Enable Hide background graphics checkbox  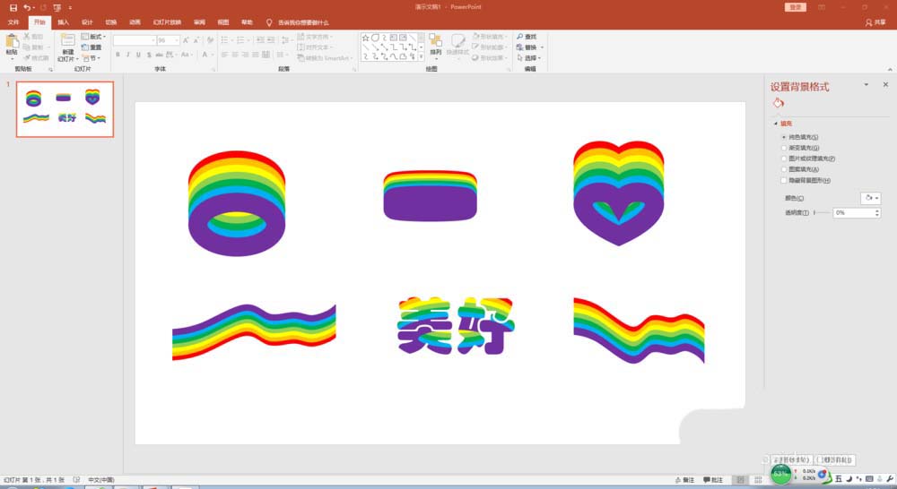tap(784, 180)
